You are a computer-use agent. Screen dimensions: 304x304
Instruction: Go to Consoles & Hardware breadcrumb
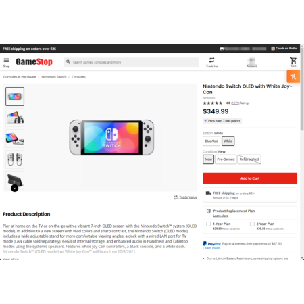click(20, 77)
